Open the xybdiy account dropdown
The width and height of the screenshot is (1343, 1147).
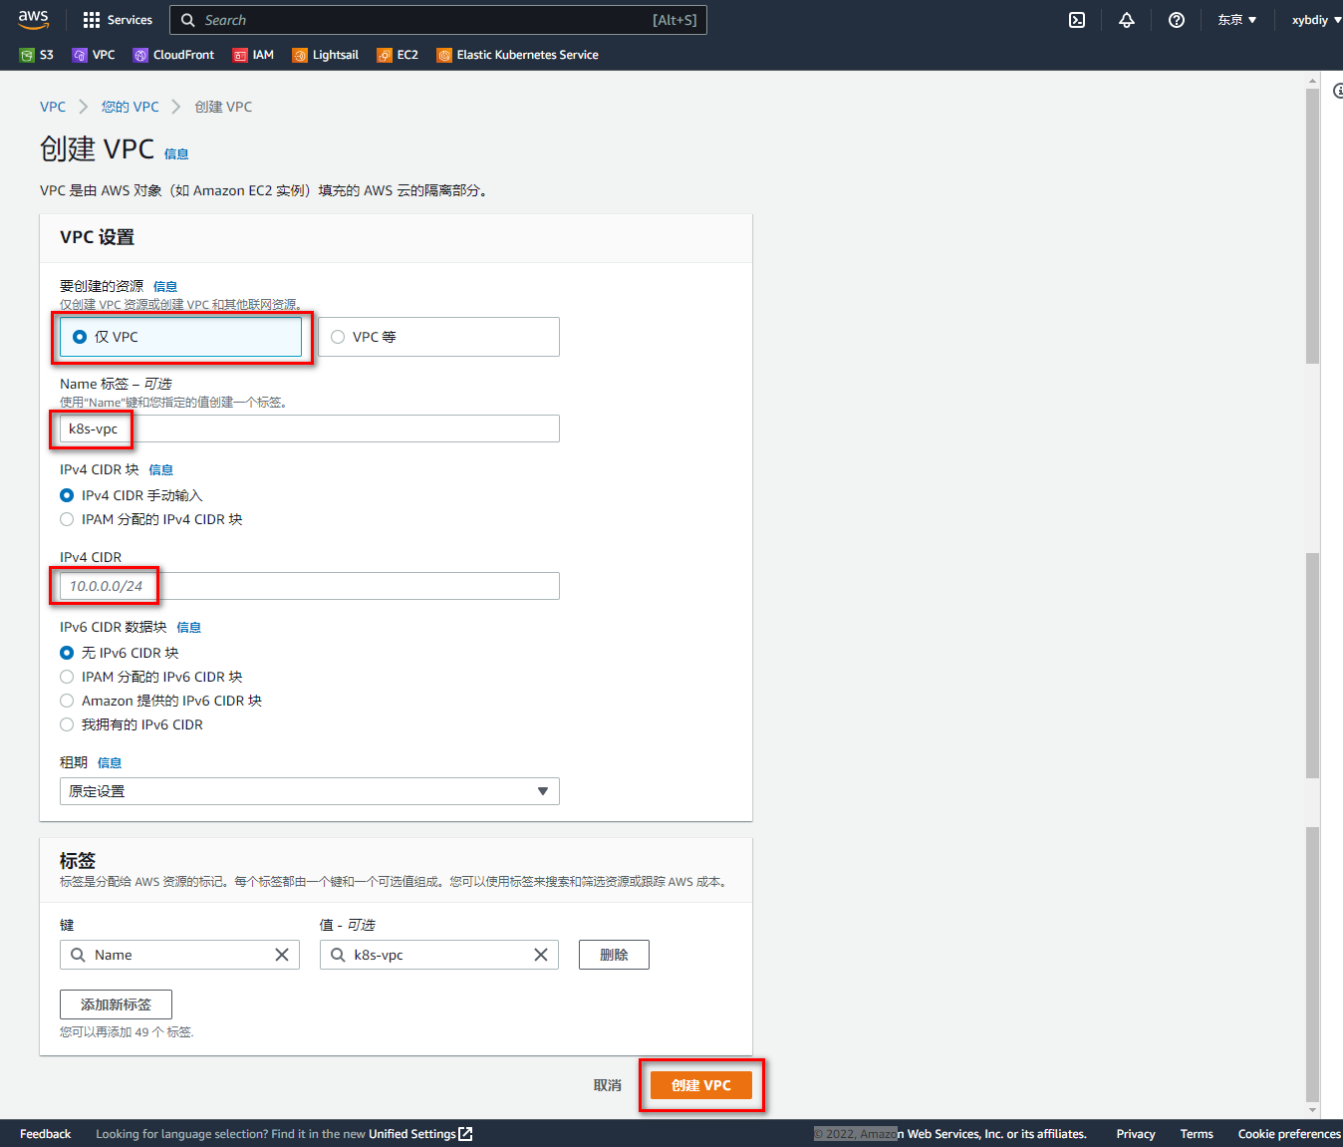(x=1316, y=20)
